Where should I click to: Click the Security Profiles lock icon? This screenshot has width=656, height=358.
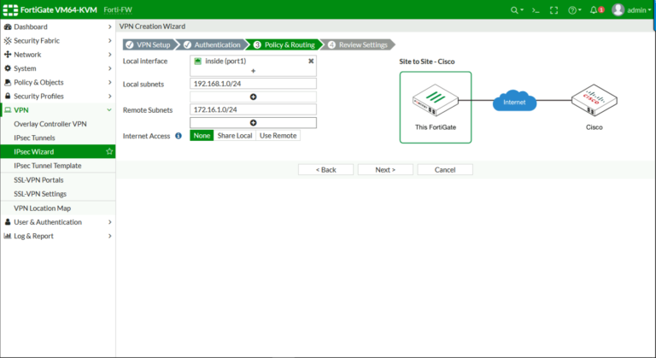coord(8,96)
